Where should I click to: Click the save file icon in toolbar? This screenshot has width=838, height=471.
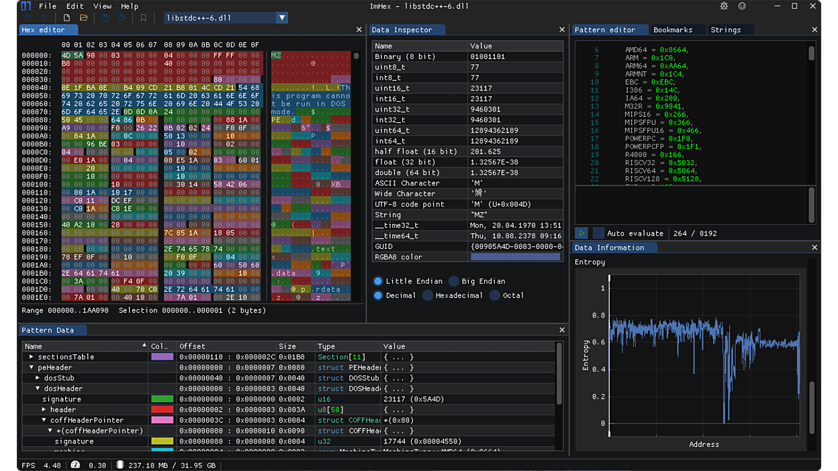[105, 18]
